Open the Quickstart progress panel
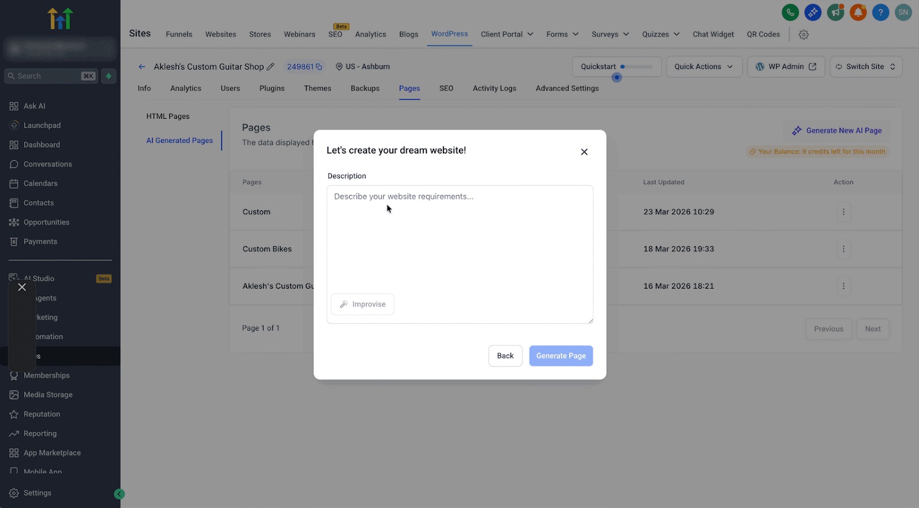This screenshot has height=508, width=919. pyautogui.click(x=617, y=67)
